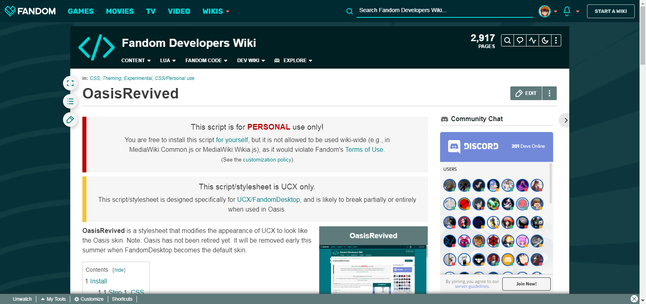Image resolution: width=646 pixels, height=304 pixels.
Task: Open the notifications bell
Action: [567, 11]
